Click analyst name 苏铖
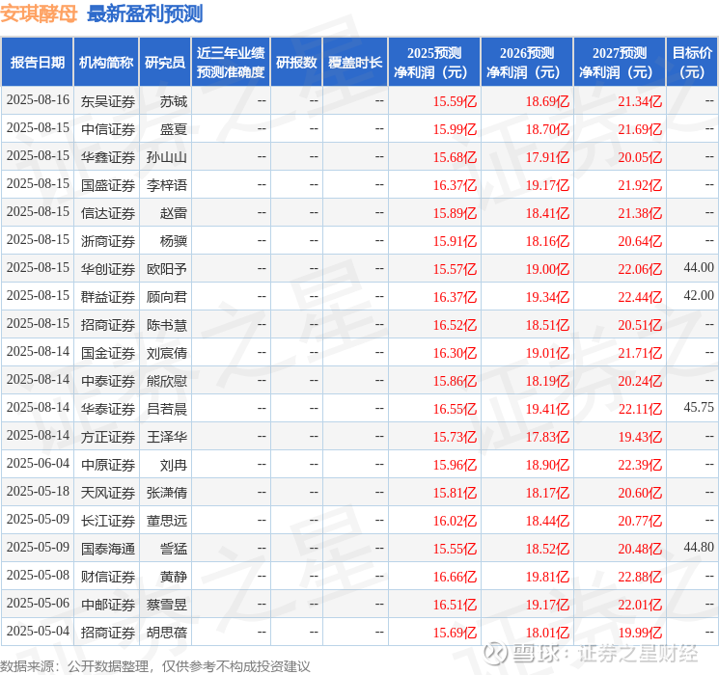The height and width of the screenshot is (675, 719). [x=174, y=101]
